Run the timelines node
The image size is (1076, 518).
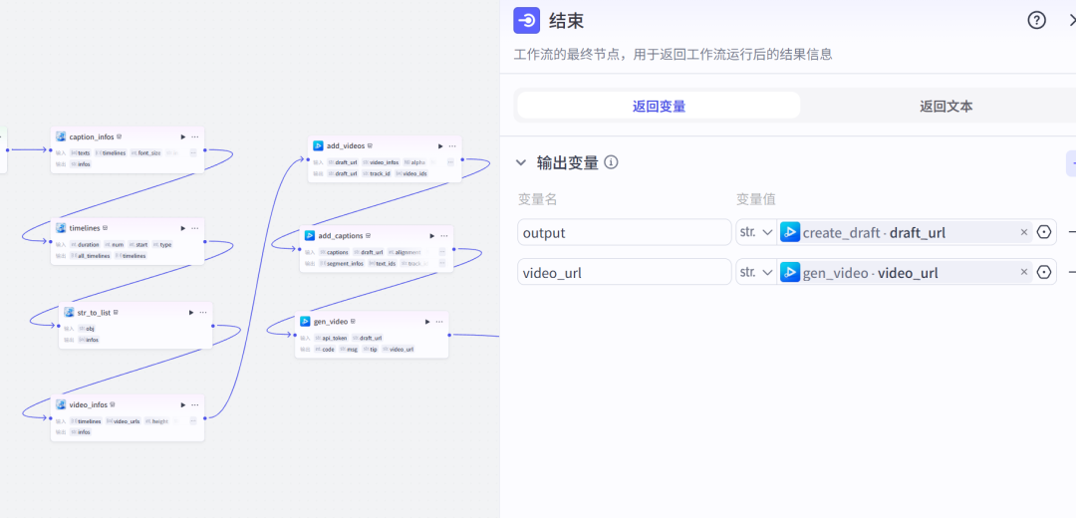(182, 228)
